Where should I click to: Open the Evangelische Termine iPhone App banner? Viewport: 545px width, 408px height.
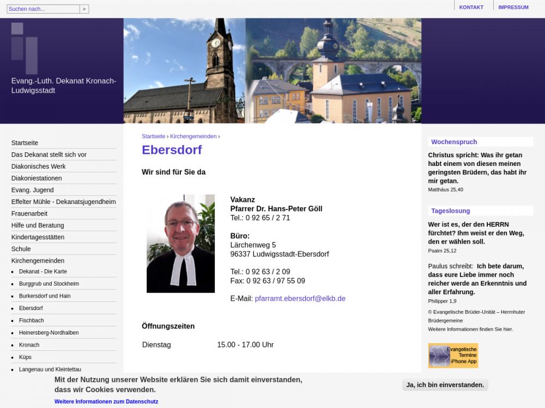(x=453, y=356)
